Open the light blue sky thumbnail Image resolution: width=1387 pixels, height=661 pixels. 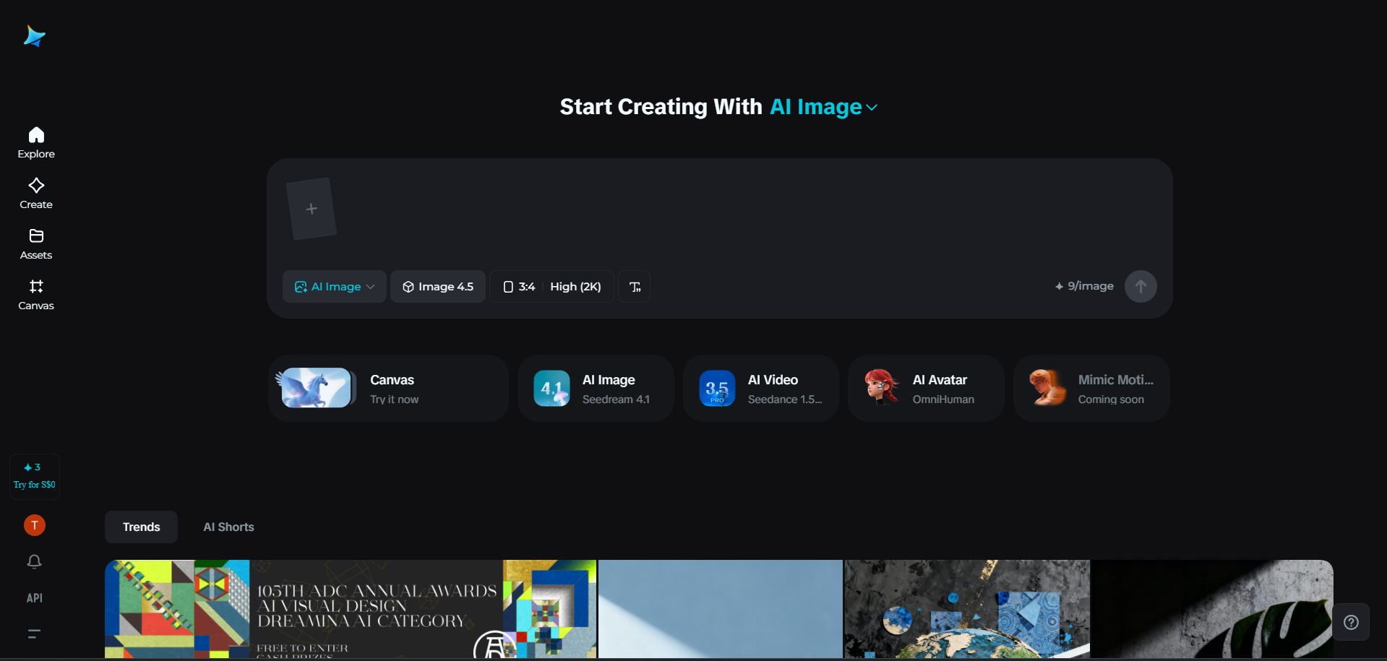(721, 609)
